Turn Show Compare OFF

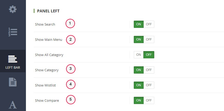pos(149,100)
